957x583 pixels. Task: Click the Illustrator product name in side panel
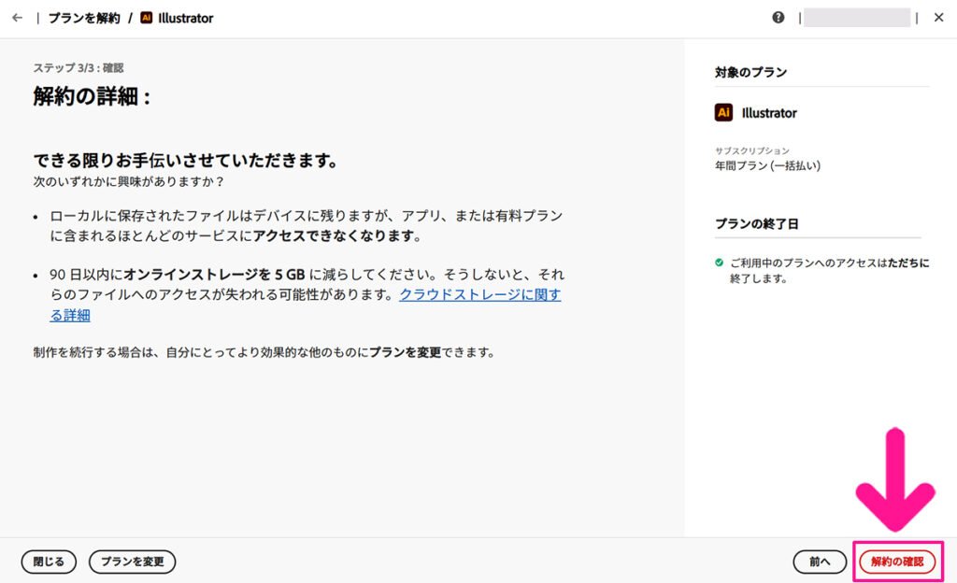(x=769, y=113)
